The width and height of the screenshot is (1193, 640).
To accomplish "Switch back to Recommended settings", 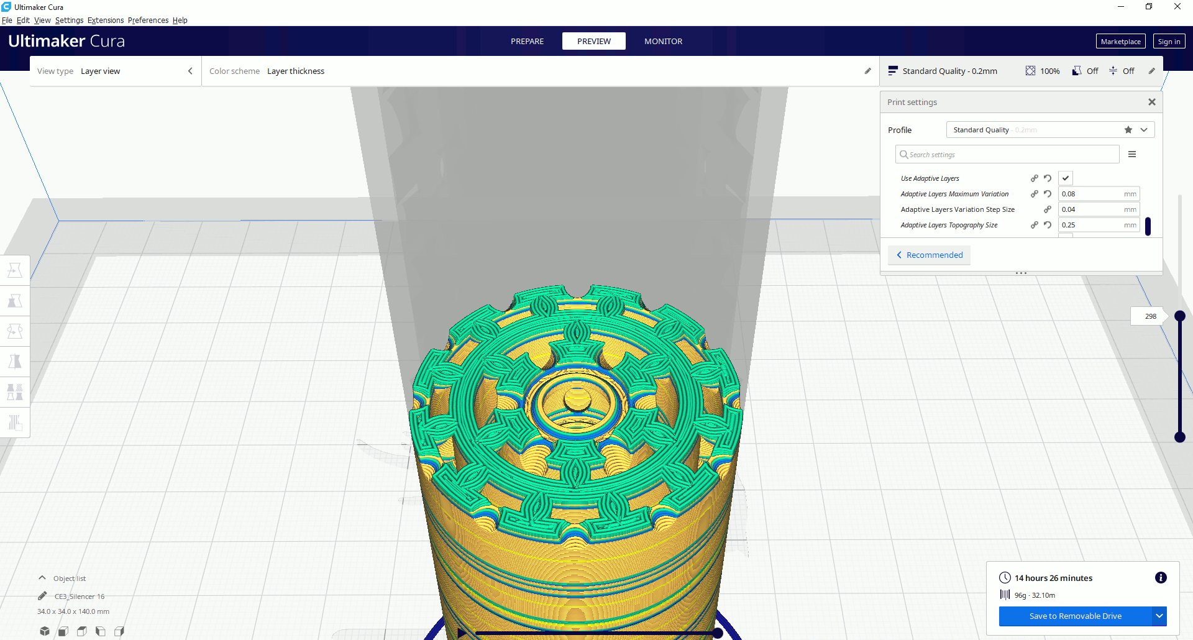I will 929,255.
